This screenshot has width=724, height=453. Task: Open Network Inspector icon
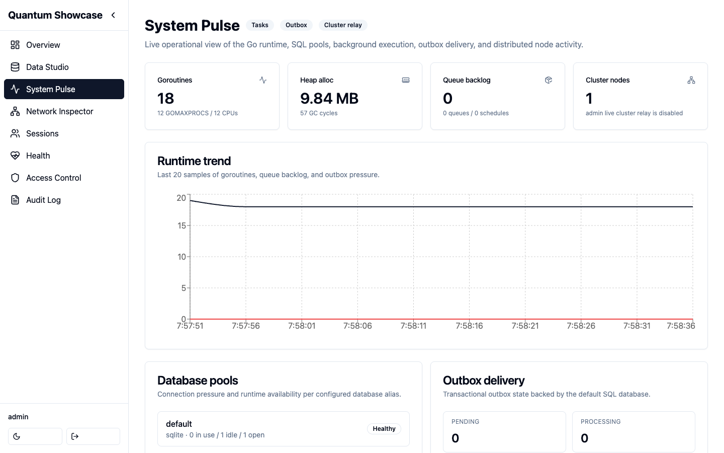point(15,111)
